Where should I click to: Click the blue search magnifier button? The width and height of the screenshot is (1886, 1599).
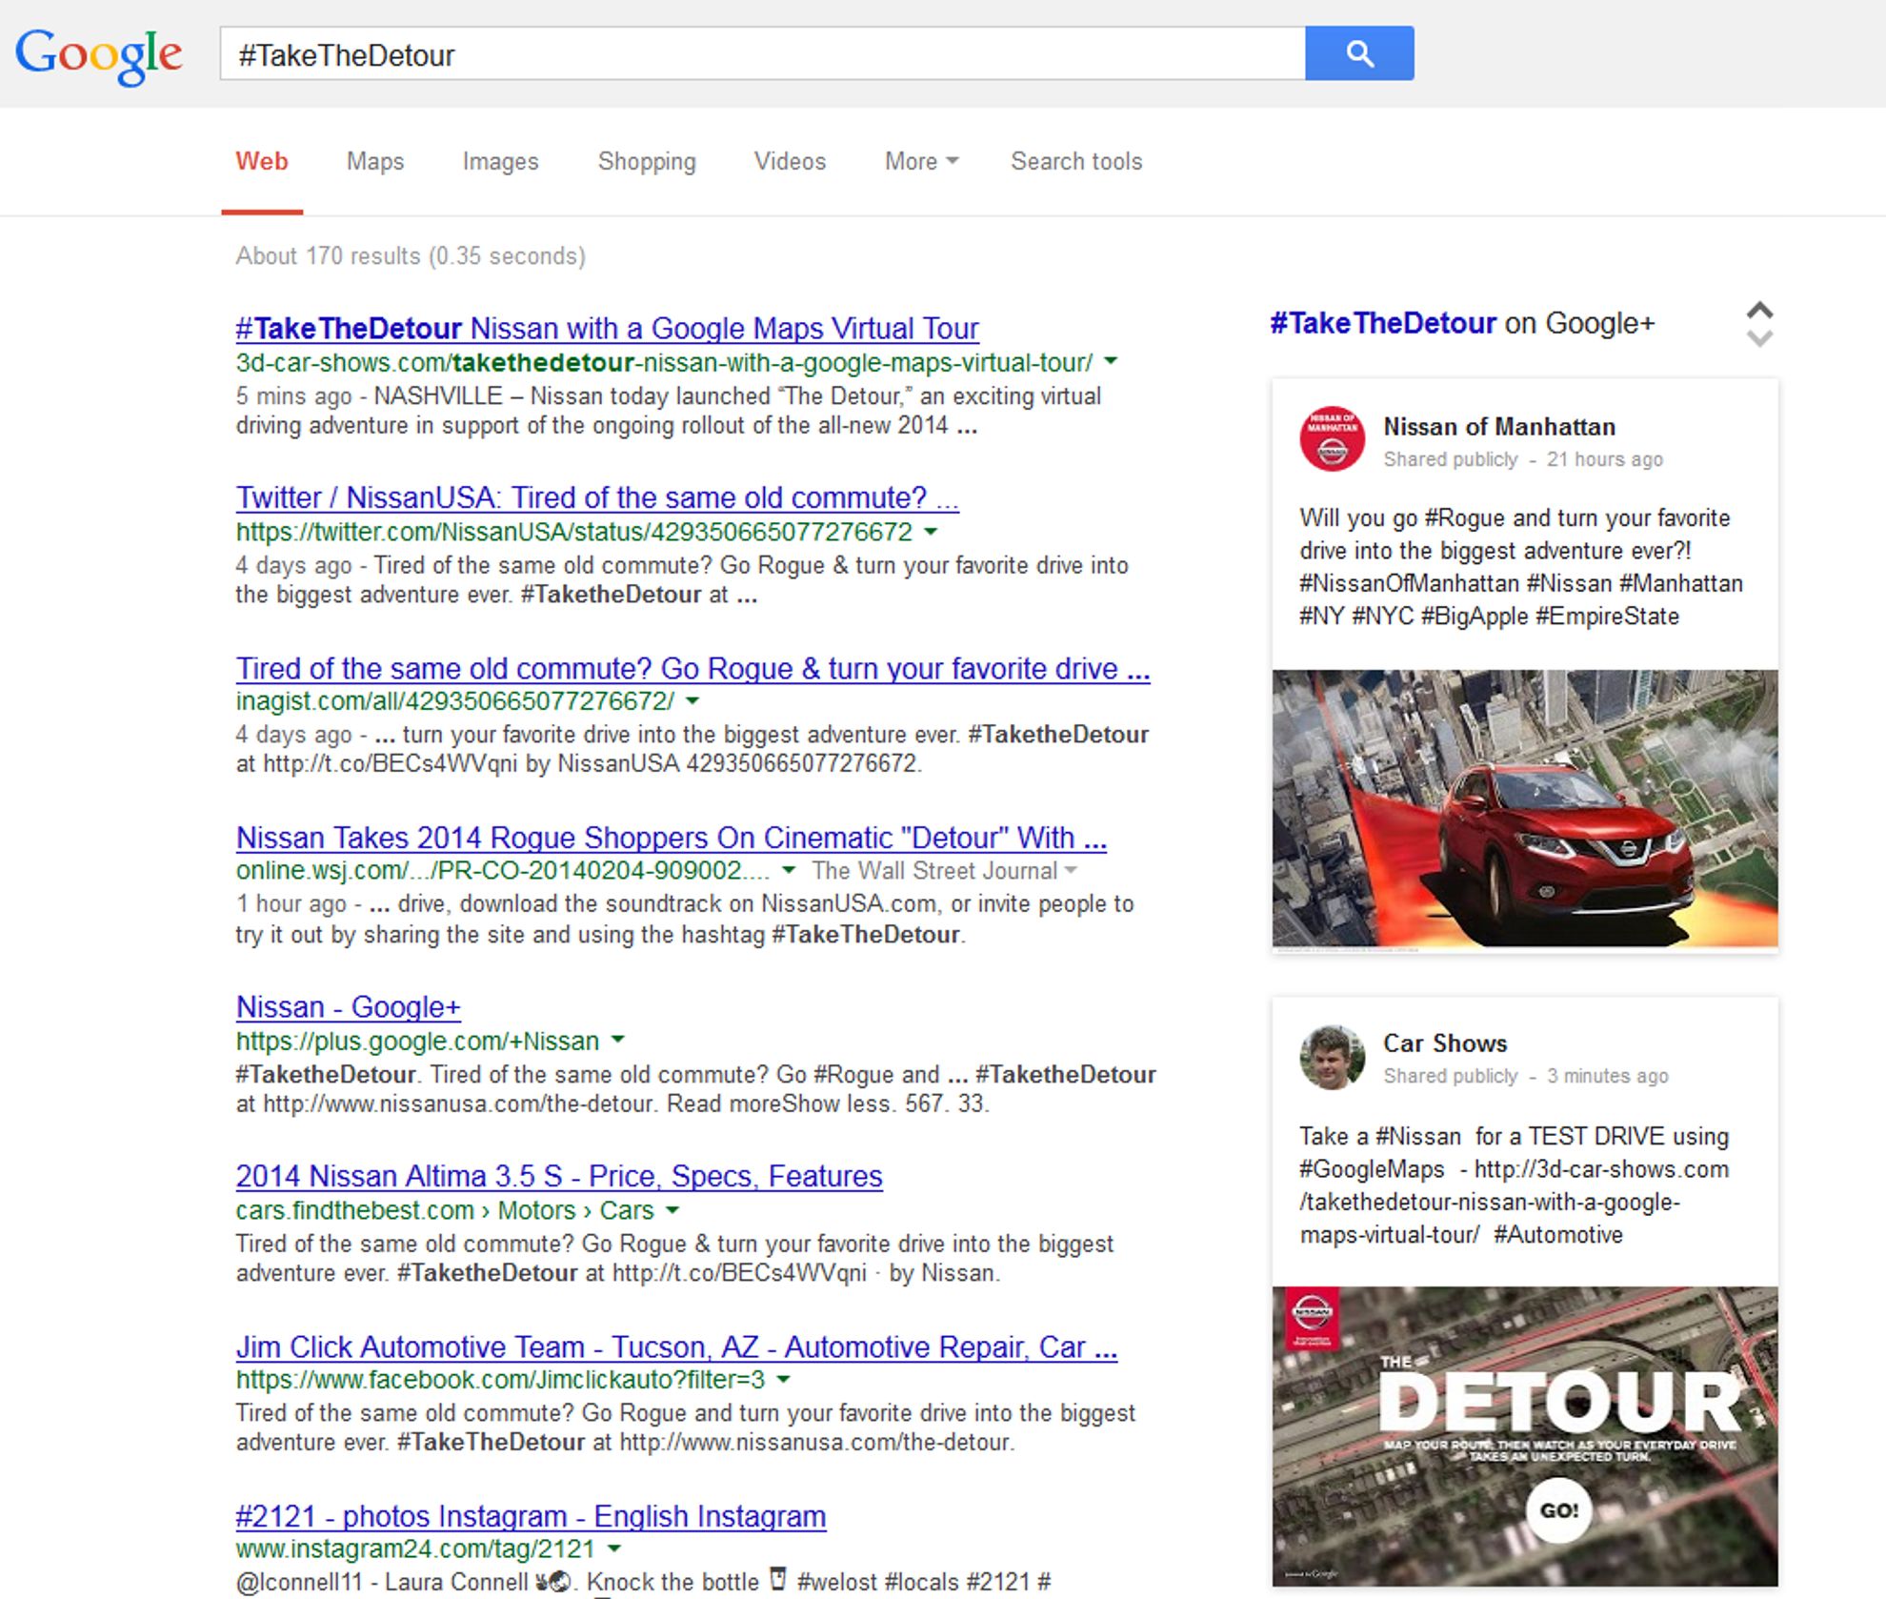coord(1359,53)
